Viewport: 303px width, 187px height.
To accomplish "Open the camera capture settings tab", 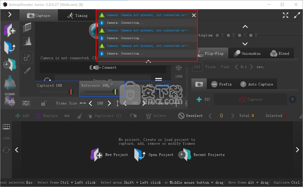I will 199,84.
